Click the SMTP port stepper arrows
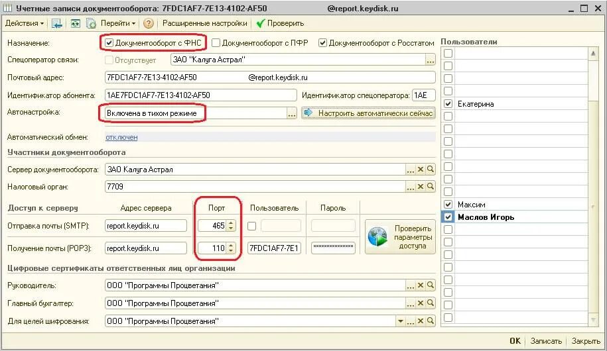The image size is (607, 351). tap(231, 226)
